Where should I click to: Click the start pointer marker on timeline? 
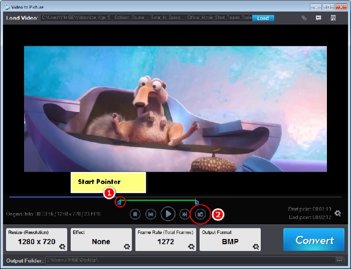pos(119,202)
